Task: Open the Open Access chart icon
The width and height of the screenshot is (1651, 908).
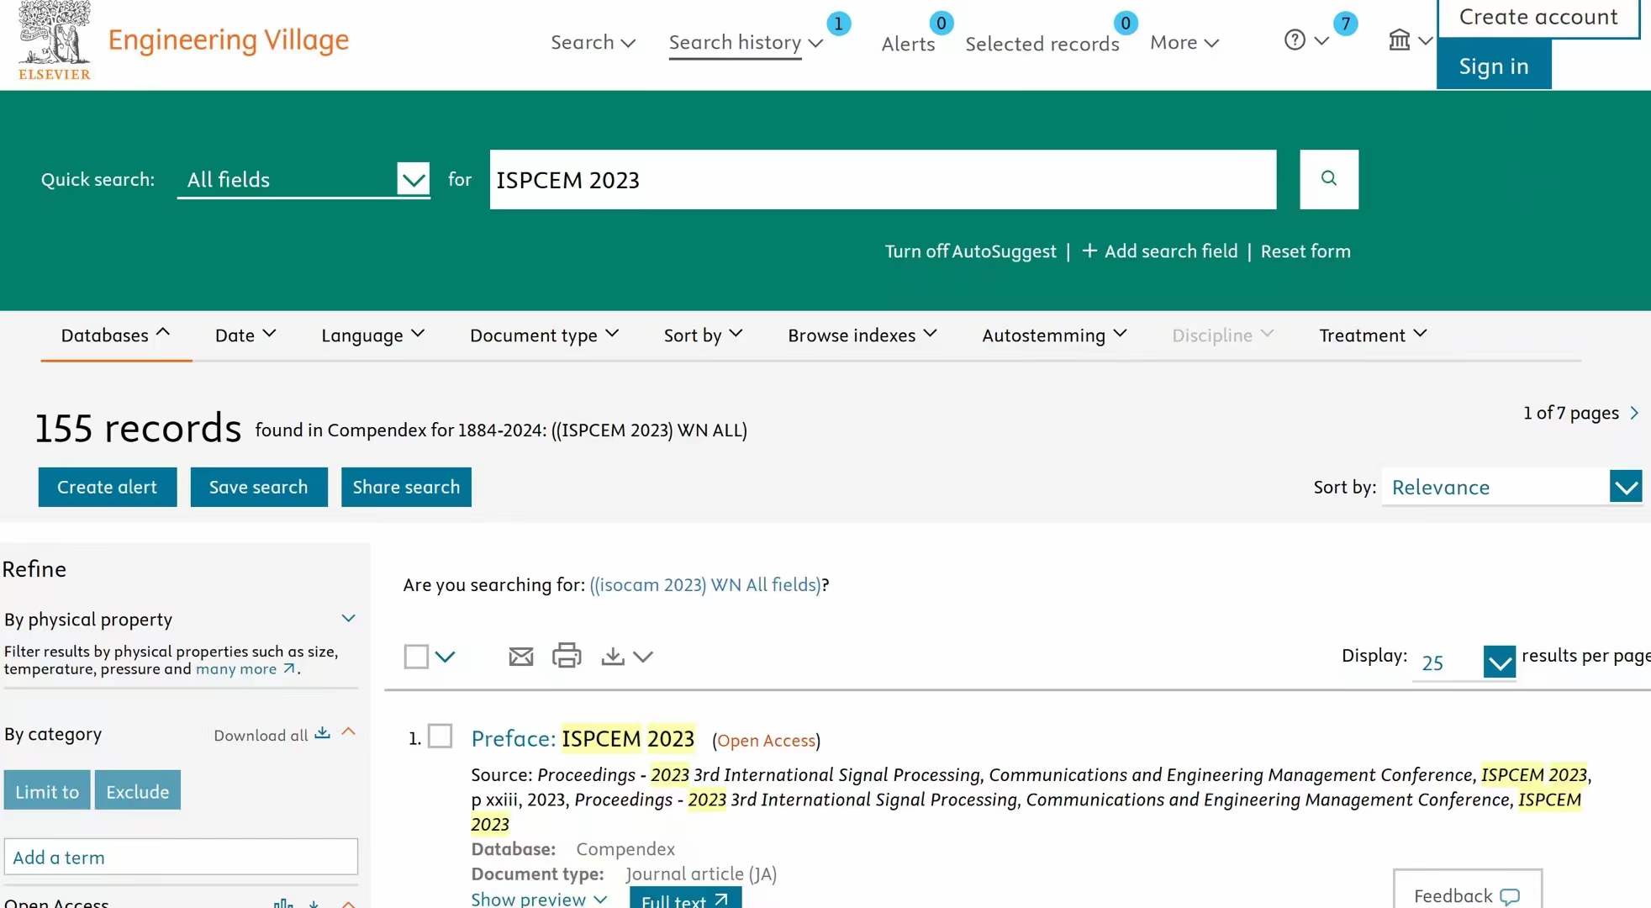Action: click(283, 903)
